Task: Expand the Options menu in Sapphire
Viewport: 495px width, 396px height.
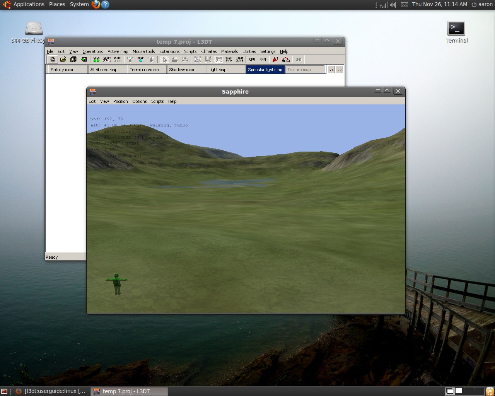Action: pos(139,101)
